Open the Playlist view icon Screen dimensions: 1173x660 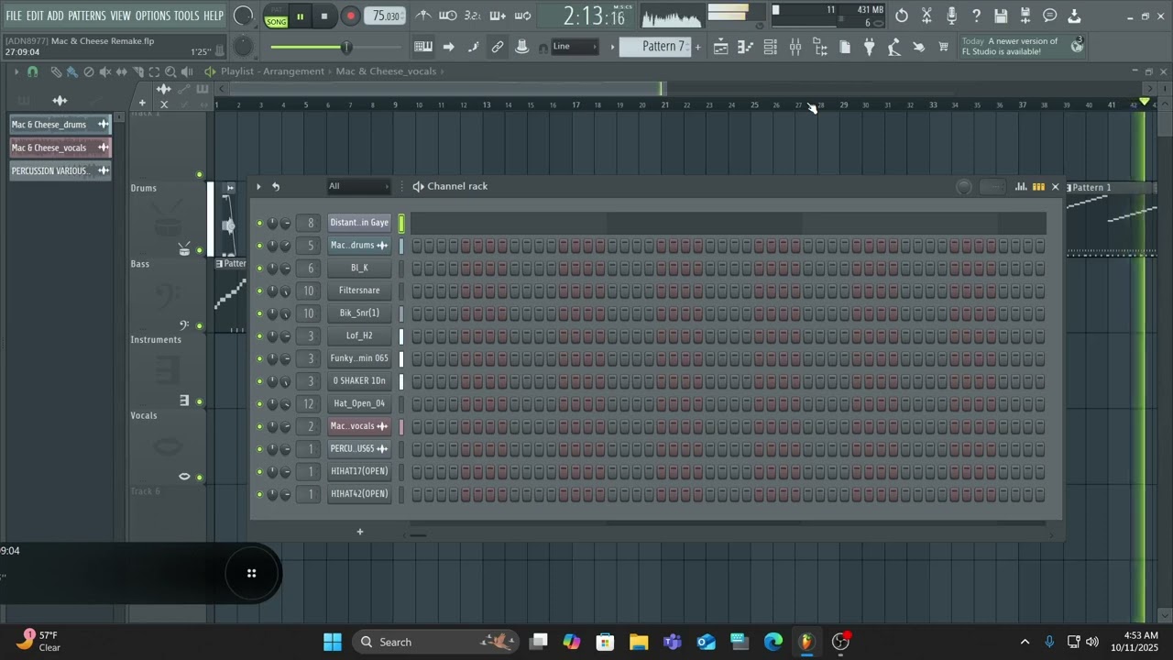point(721,47)
